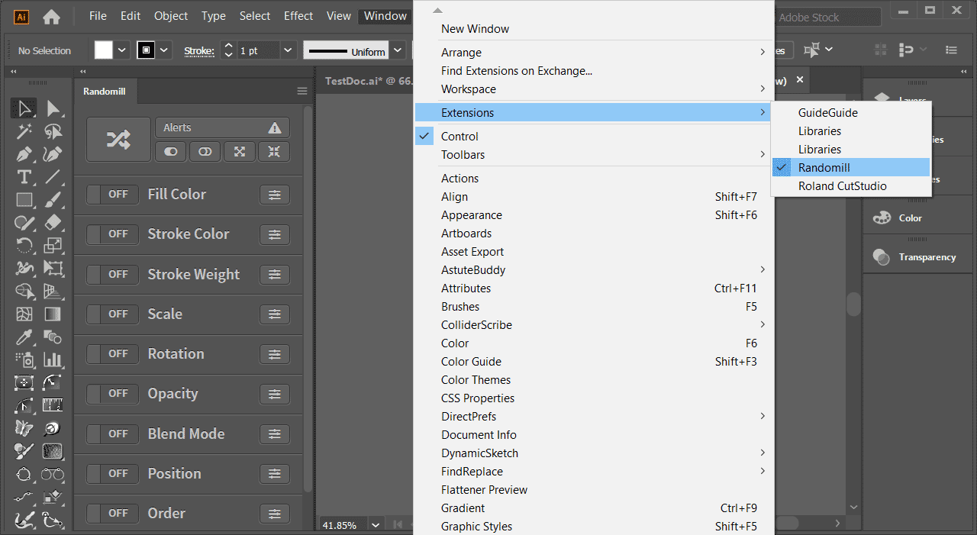977x535 pixels.
Task: Expand the AstuteBuddy submenu
Action: 594,270
